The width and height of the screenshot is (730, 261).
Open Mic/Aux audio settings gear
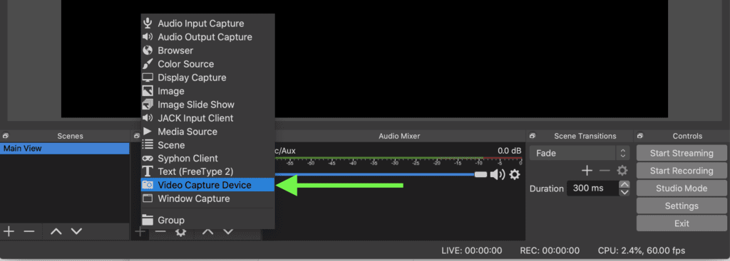click(x=515, y=175)
